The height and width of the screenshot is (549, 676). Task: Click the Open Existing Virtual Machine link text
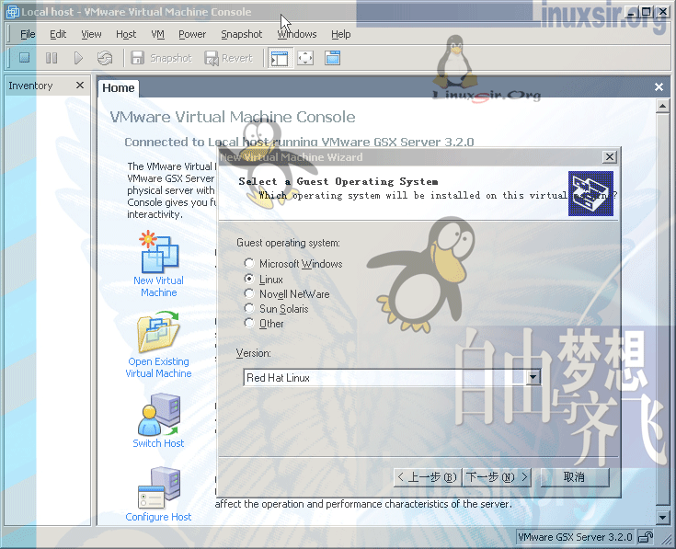[x=158, y=368]
